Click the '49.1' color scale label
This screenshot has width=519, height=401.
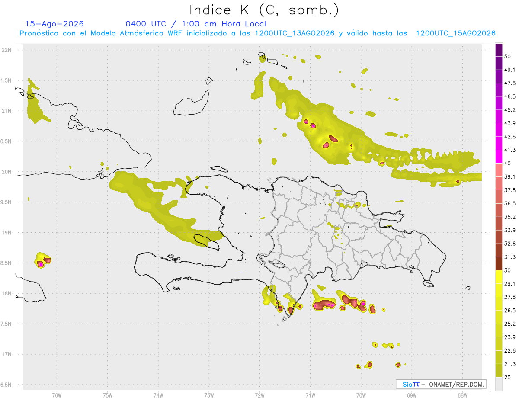click(x=510, y=70)
